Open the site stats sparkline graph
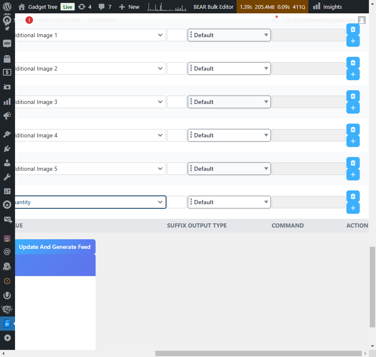Screen dimensions: 376x357 tap(167, 7)
